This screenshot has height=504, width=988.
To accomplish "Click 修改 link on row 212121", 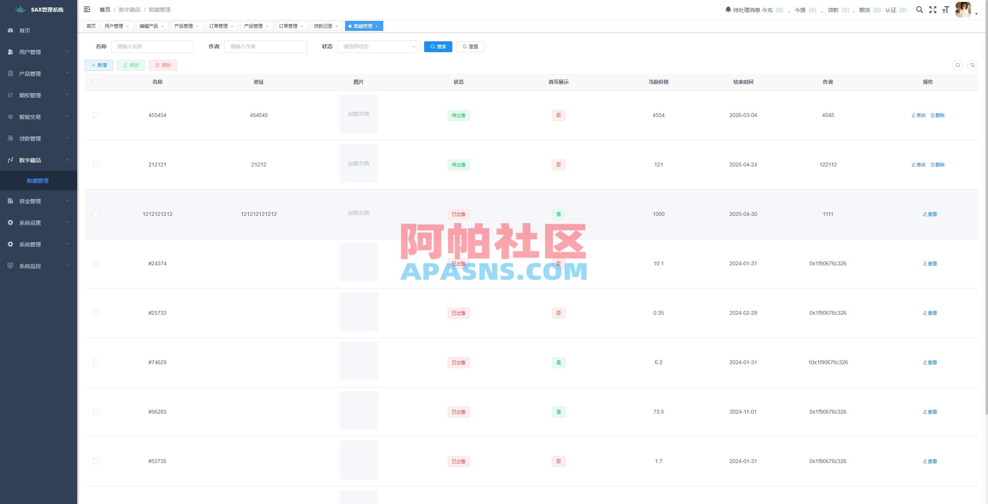I will pyautogui.click(x=918, y=164).
